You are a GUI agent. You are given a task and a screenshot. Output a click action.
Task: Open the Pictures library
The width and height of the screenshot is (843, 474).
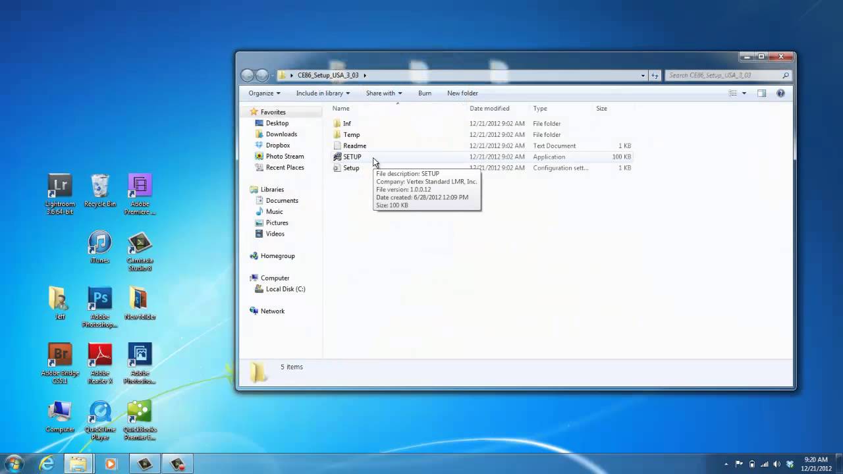(277, 223)
